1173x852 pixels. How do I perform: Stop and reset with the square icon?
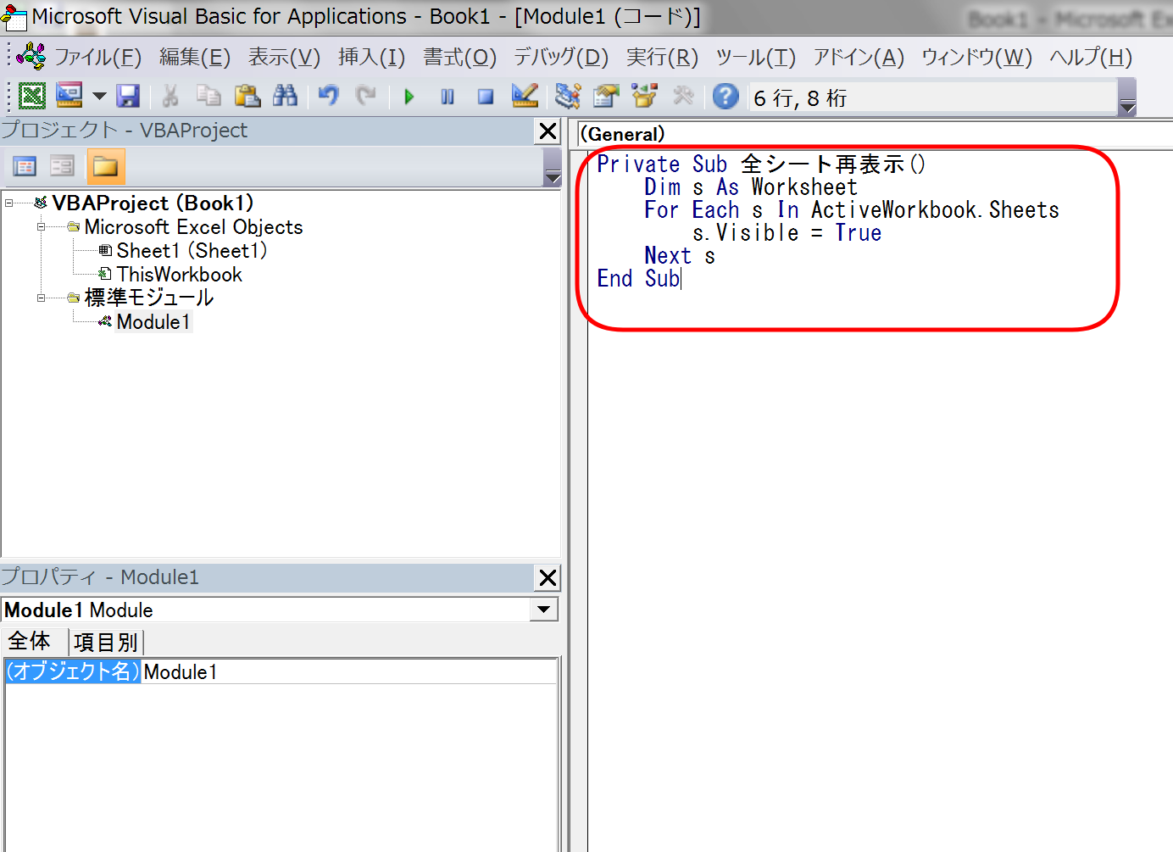(486, 97)
